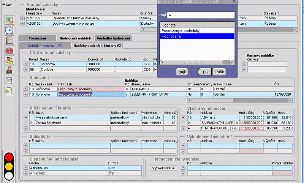Viewport: 304px width, 183px height.
Task: Click 'Záruka čerstvosti' criterion
Action: (73, 123)
